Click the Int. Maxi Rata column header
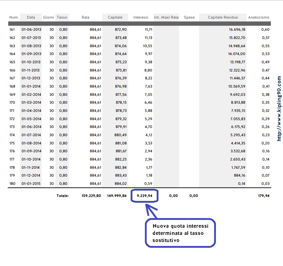This screenshot has width=283, height=266. pos(166,18)
